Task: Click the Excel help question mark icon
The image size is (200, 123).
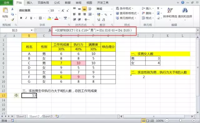Action: click(x=182, y=2)
